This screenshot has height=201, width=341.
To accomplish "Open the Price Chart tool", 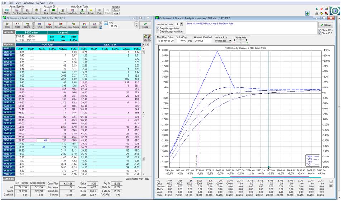I will [x=17, y=11].
